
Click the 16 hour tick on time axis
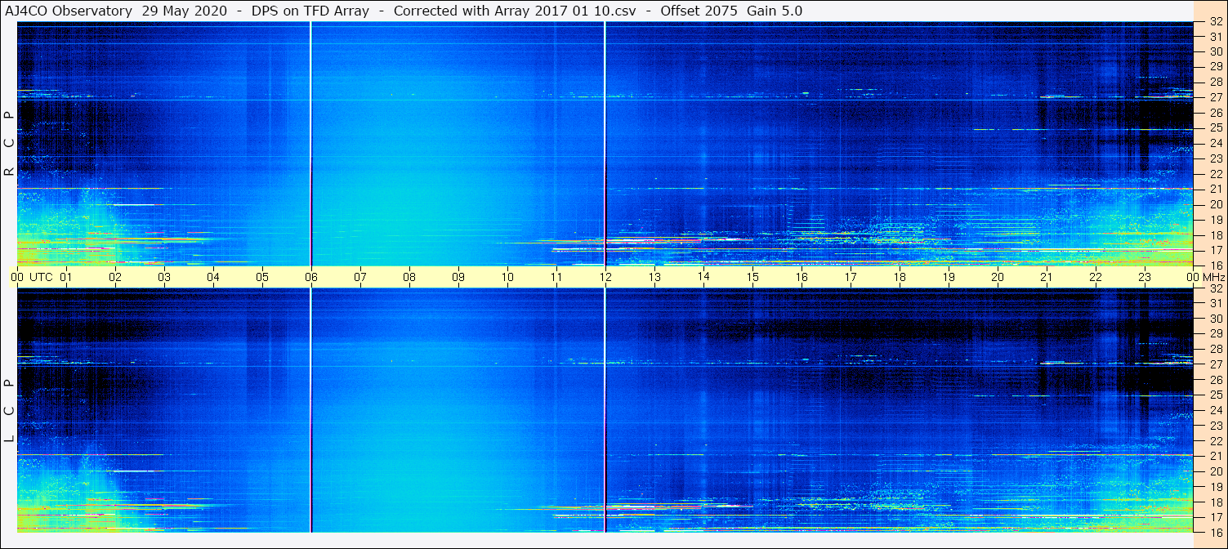[x=802, y=277]
